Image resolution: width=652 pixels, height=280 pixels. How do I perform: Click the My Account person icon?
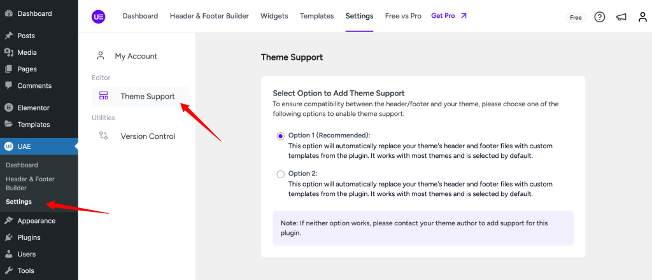[x=100, y=55]
